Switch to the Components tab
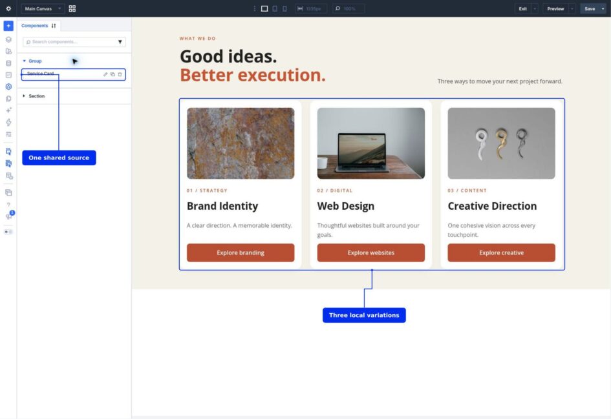 point(35,26)
